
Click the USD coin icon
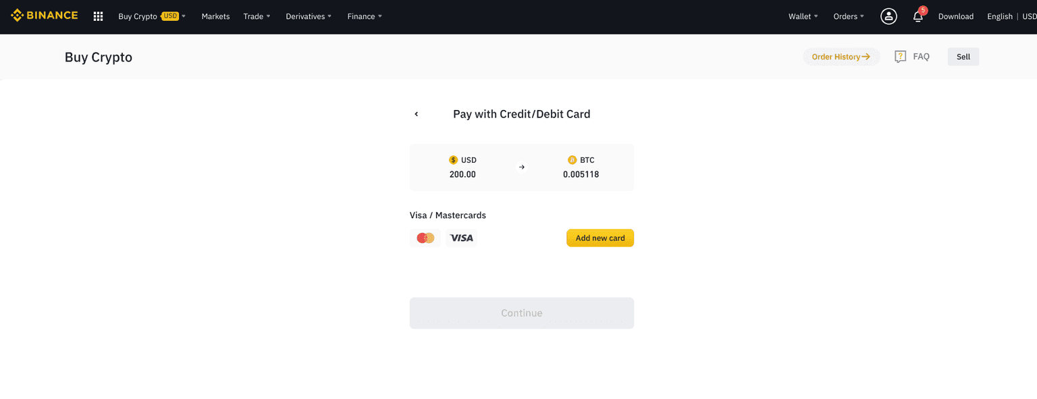coord(453,160)
